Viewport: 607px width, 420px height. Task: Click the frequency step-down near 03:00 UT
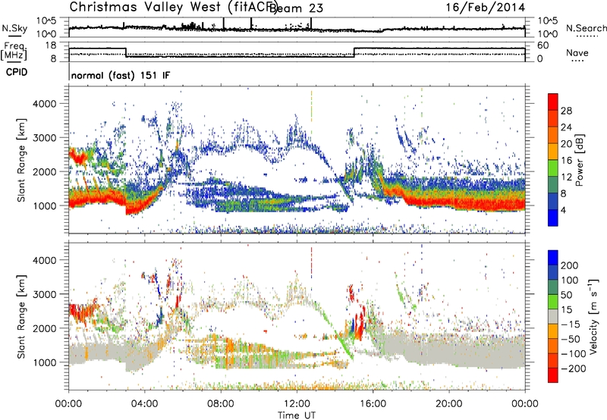pos(126,52)
